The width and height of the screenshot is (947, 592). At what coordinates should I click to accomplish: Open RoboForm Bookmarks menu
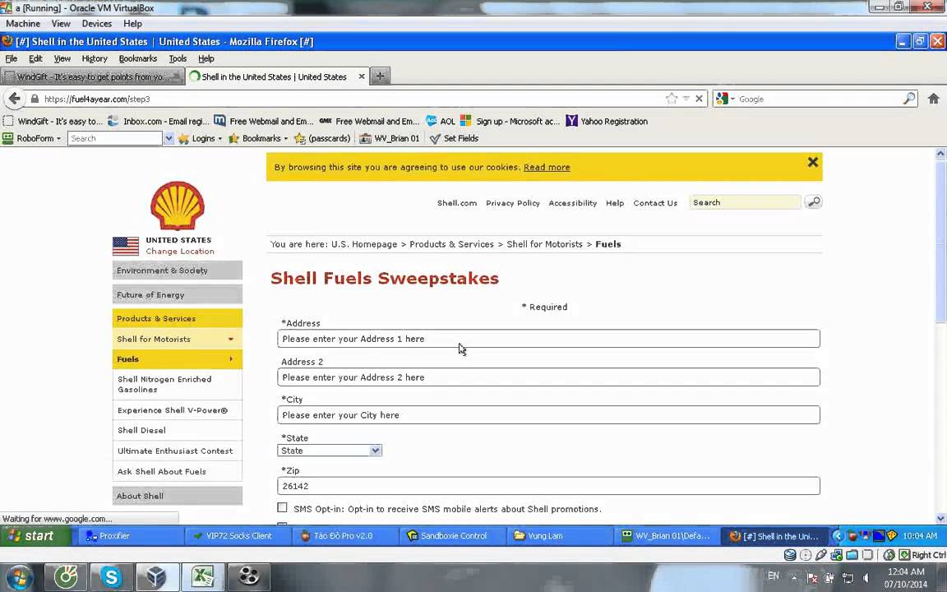(x=258, y=138)
